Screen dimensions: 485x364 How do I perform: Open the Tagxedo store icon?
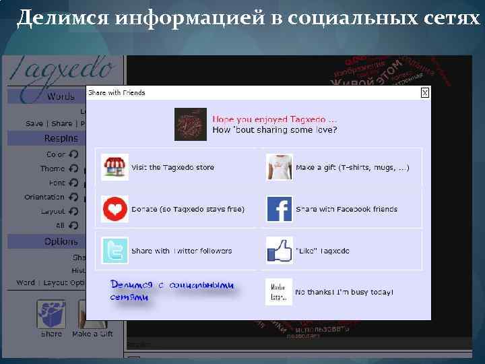tap(115, 167)
